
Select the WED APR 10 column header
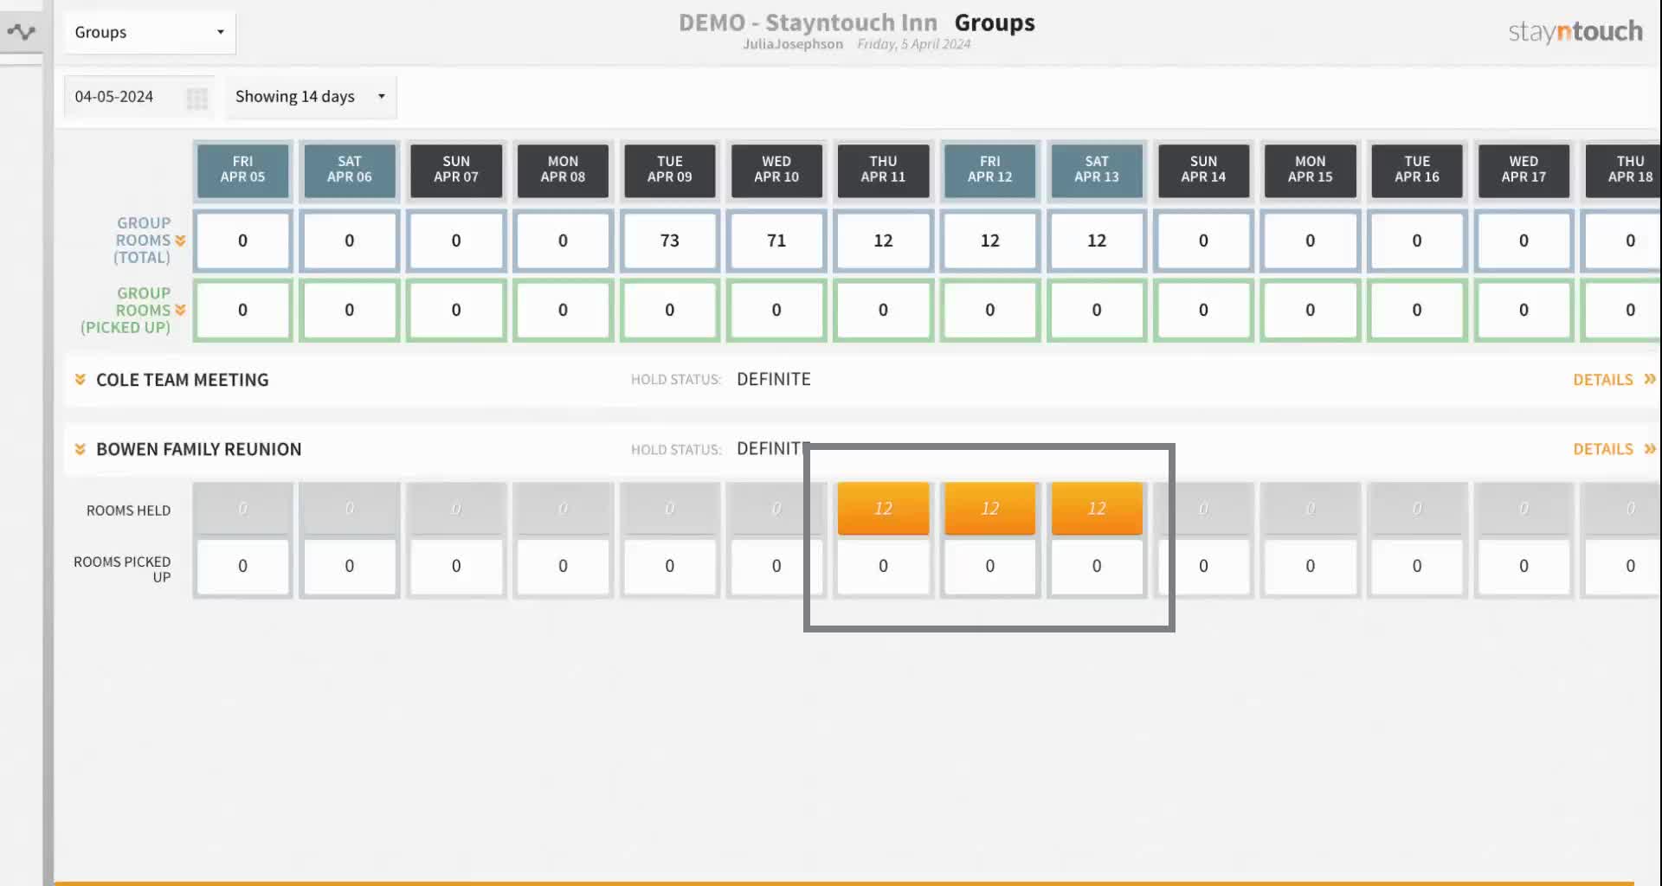pyautogui.click(x=776, y=170)
